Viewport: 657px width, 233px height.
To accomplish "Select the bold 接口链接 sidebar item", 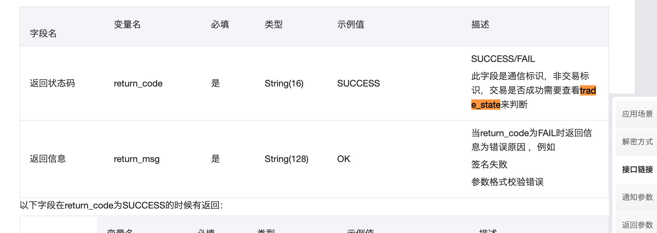I will coord(637,169).
